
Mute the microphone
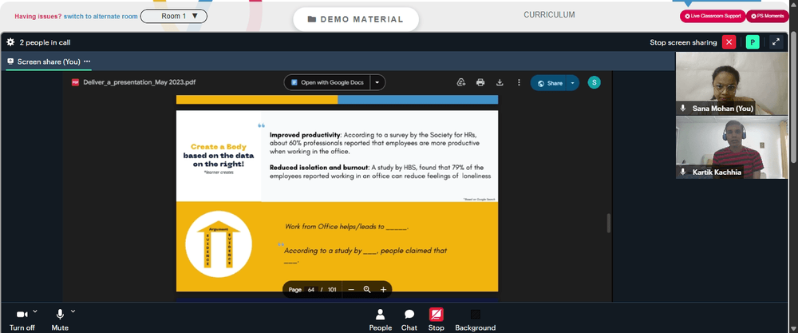pos(60,319)
